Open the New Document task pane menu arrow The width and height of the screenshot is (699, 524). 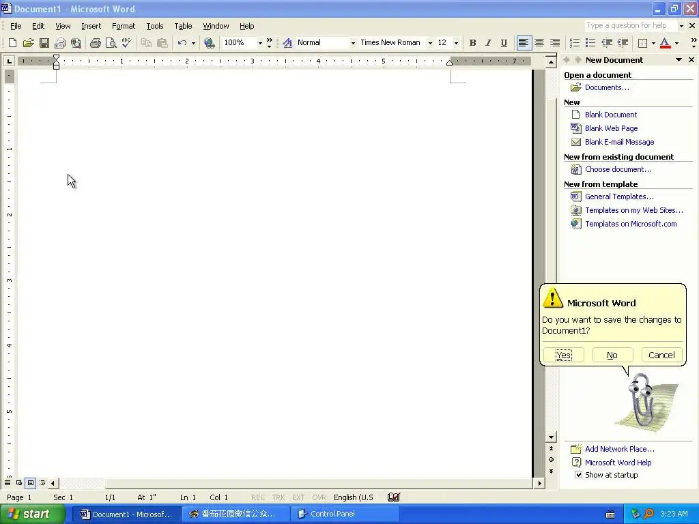[679, 60]
